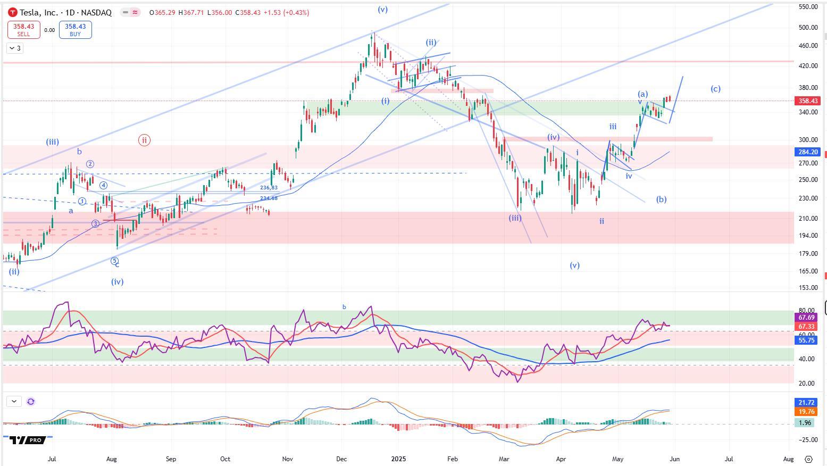Click the L356.00 low value
827x466 pixels.
point(219,12)
